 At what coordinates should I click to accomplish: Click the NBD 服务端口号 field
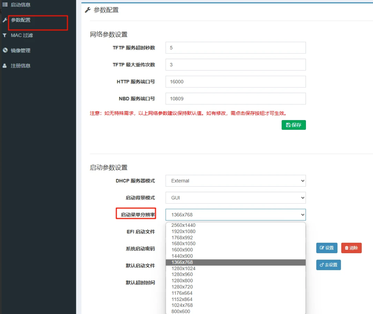(x=236, y=99)
